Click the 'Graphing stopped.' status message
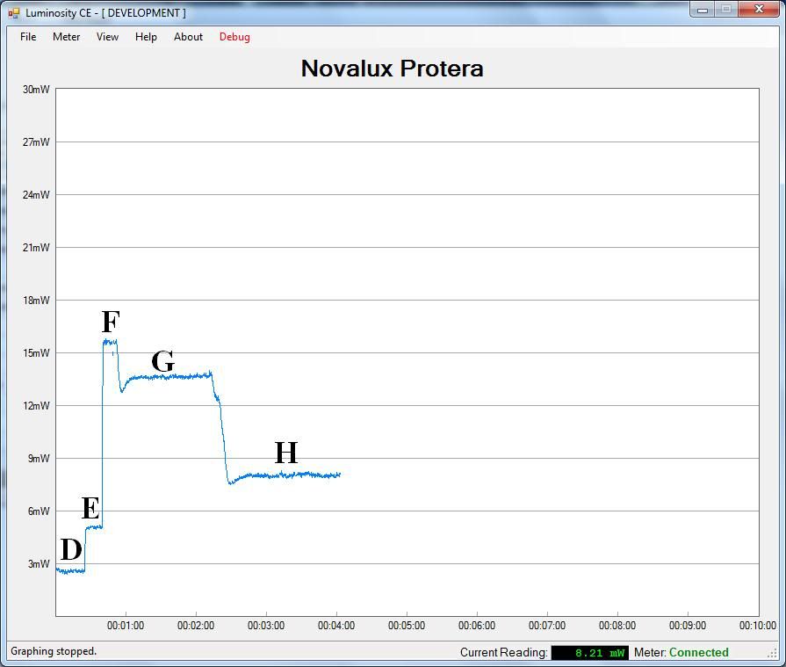 point(54,651)
